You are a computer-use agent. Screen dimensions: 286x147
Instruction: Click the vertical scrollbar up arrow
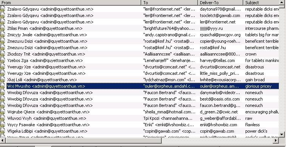(x=282, y=2)
